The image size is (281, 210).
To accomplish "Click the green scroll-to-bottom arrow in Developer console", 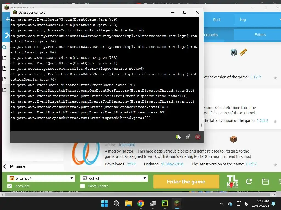I will [178, 137].
